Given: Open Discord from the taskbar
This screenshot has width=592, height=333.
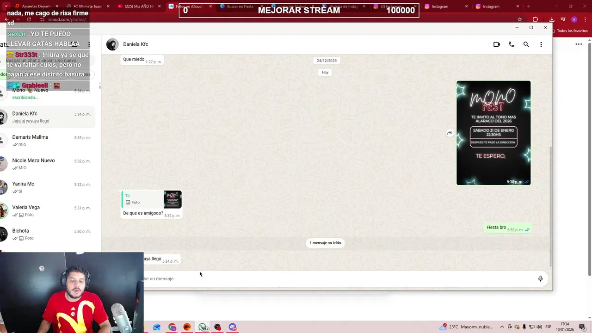Looking at the screenshot, I should click(x=233, y=327).
